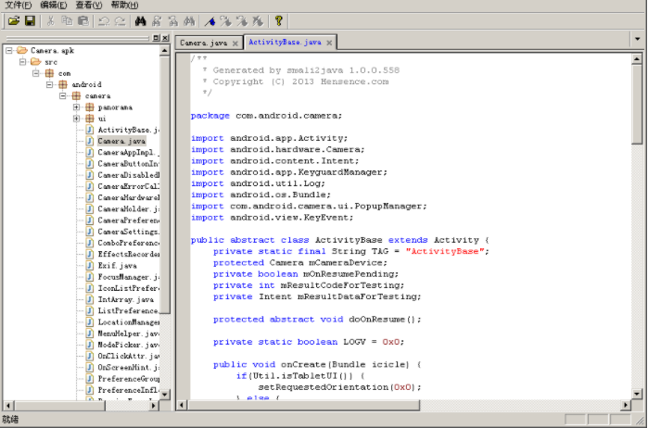Collapse the Camera.apk root node
Screen dimensions: 648x428
coord(9,50)
